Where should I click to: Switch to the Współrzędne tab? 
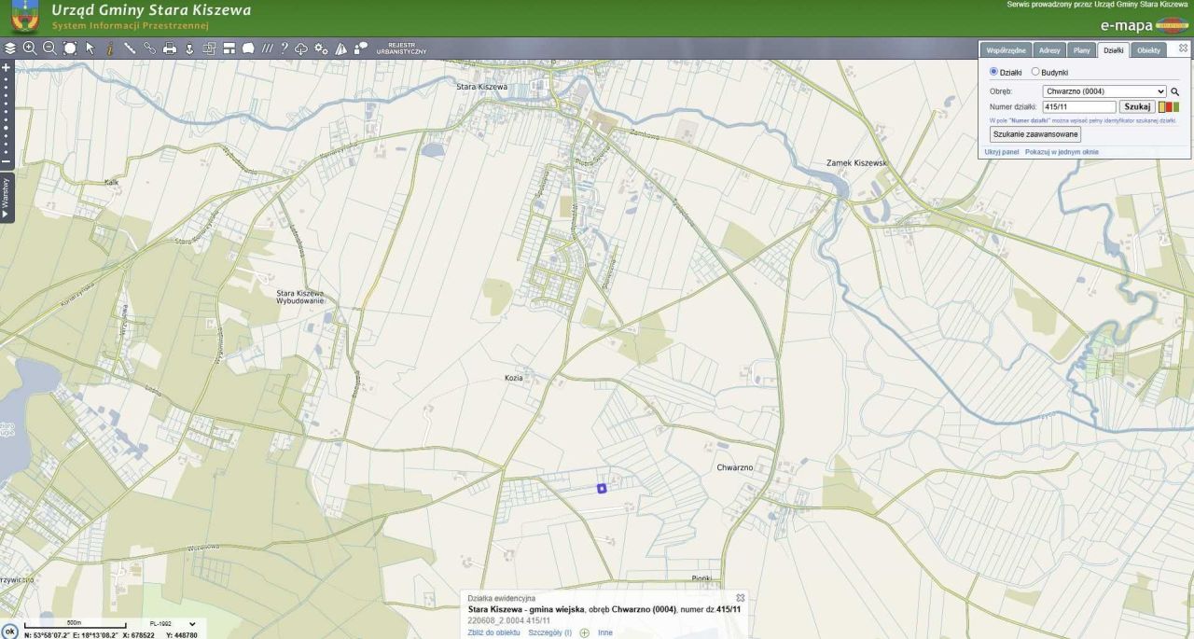coord(1007,50)
